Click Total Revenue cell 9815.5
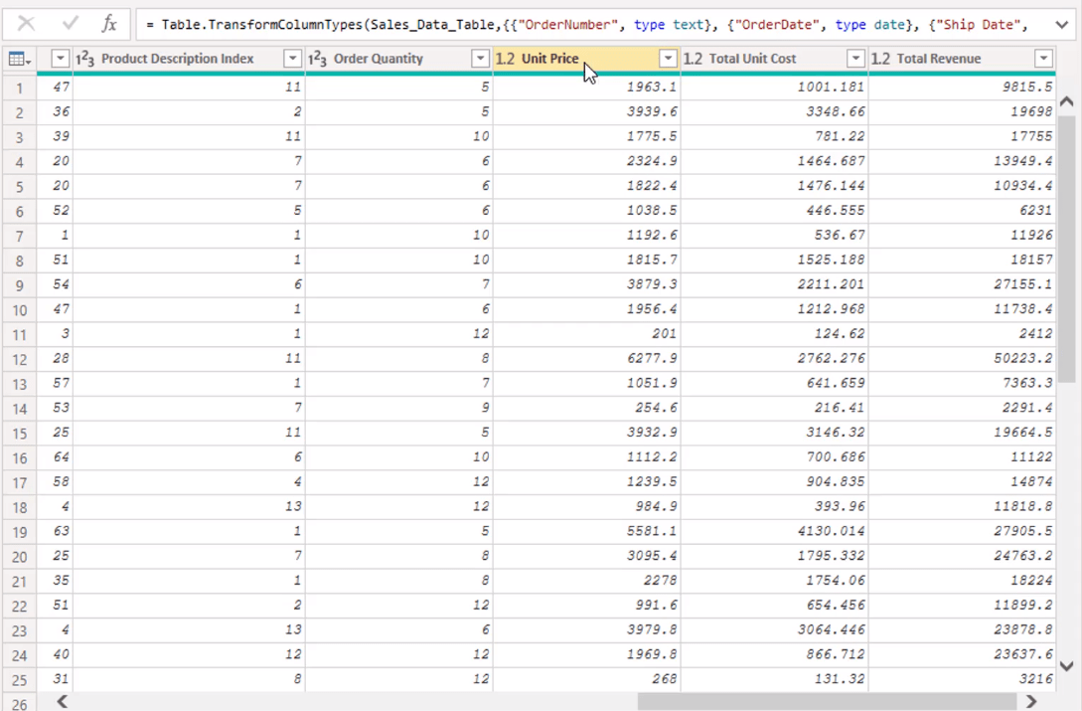The image size is (1082, 711). pos(962,88)
